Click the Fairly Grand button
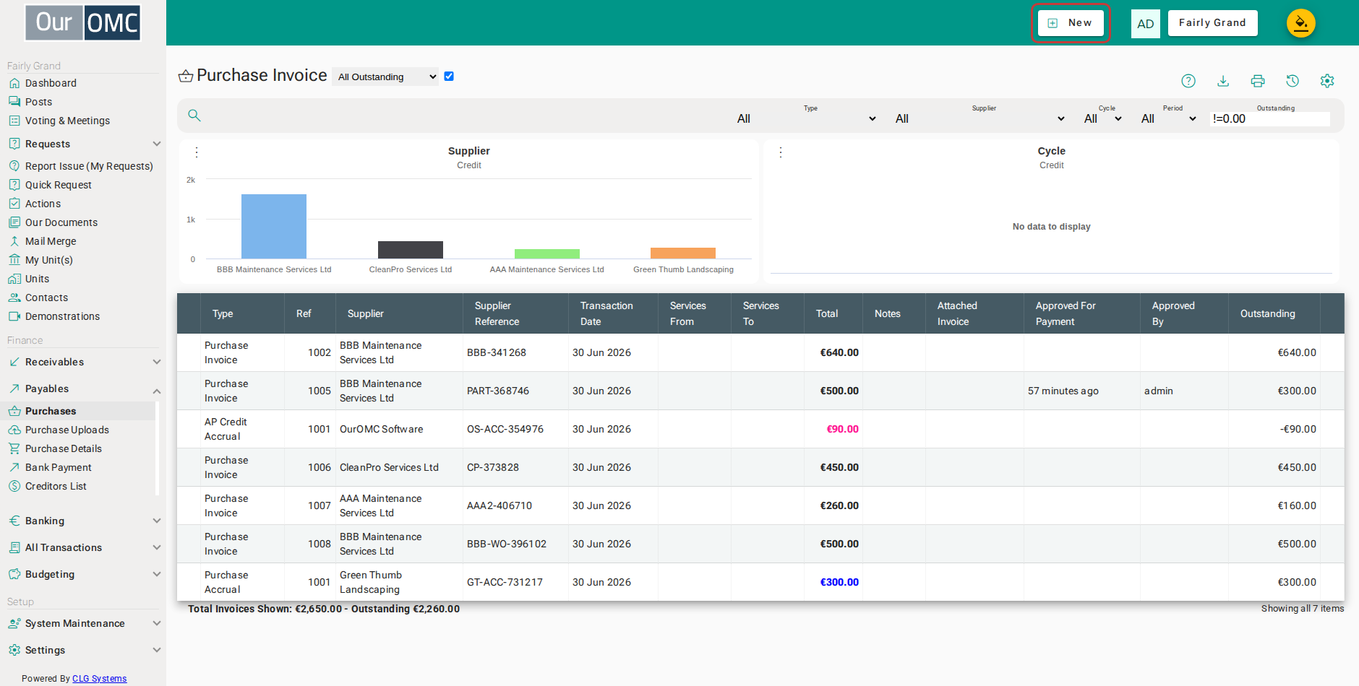The height and width of the screenshot is (686, 1359). tap(1212, 23)
